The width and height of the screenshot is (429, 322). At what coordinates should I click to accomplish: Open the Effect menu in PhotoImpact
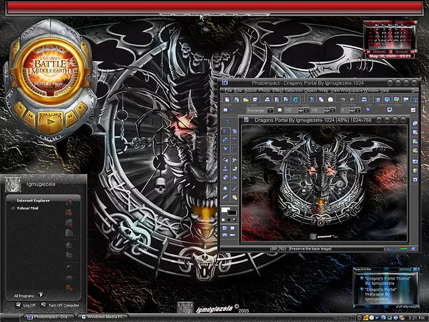278,90
